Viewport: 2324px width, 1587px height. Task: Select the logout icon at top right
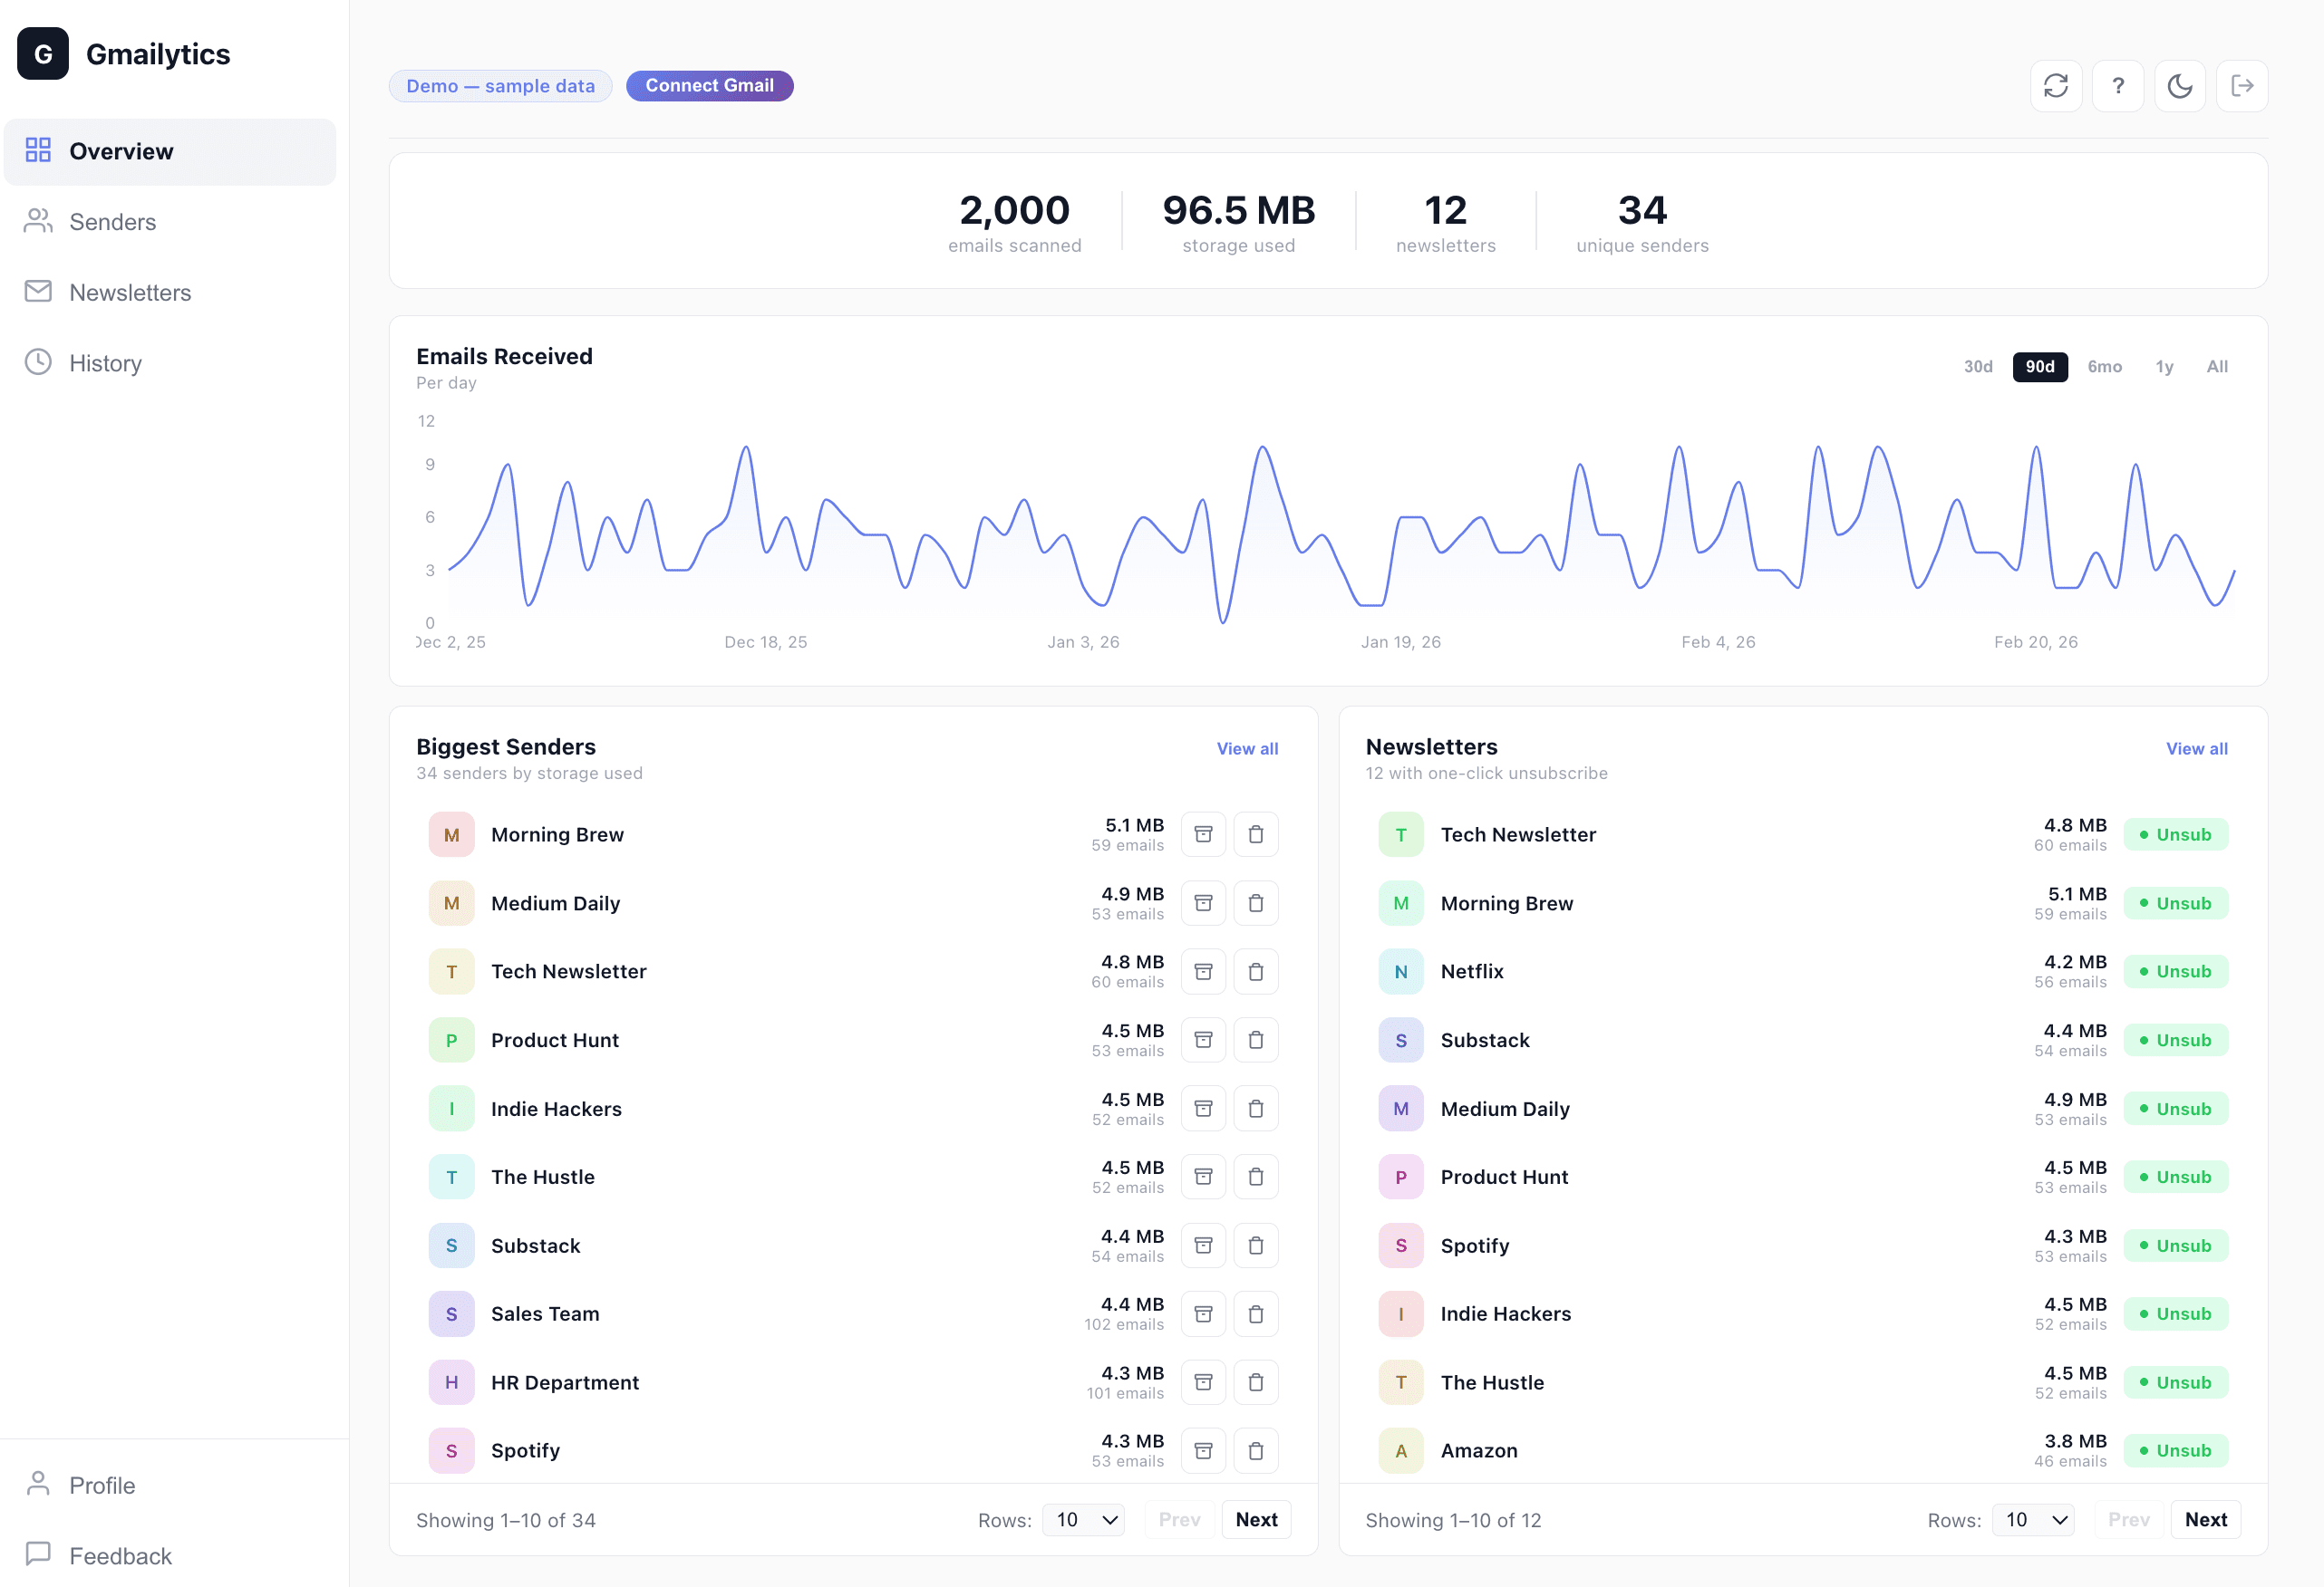click(2242, 86)
